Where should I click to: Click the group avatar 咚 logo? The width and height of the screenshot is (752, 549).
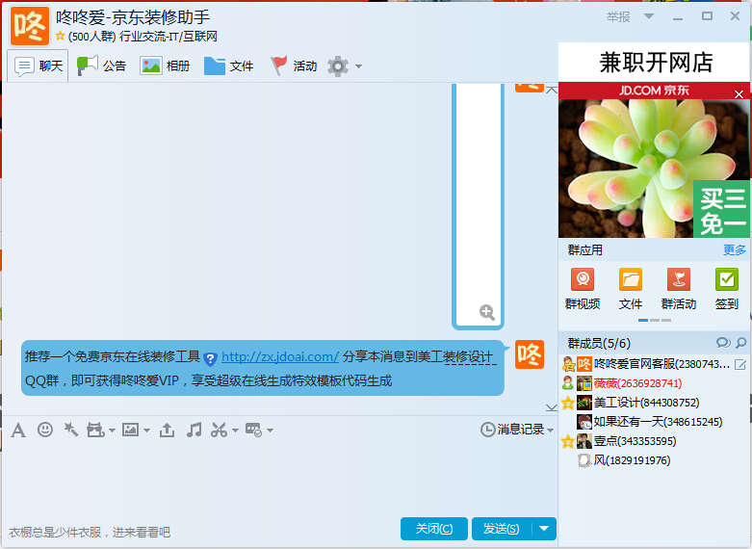[x=30, y=26]
